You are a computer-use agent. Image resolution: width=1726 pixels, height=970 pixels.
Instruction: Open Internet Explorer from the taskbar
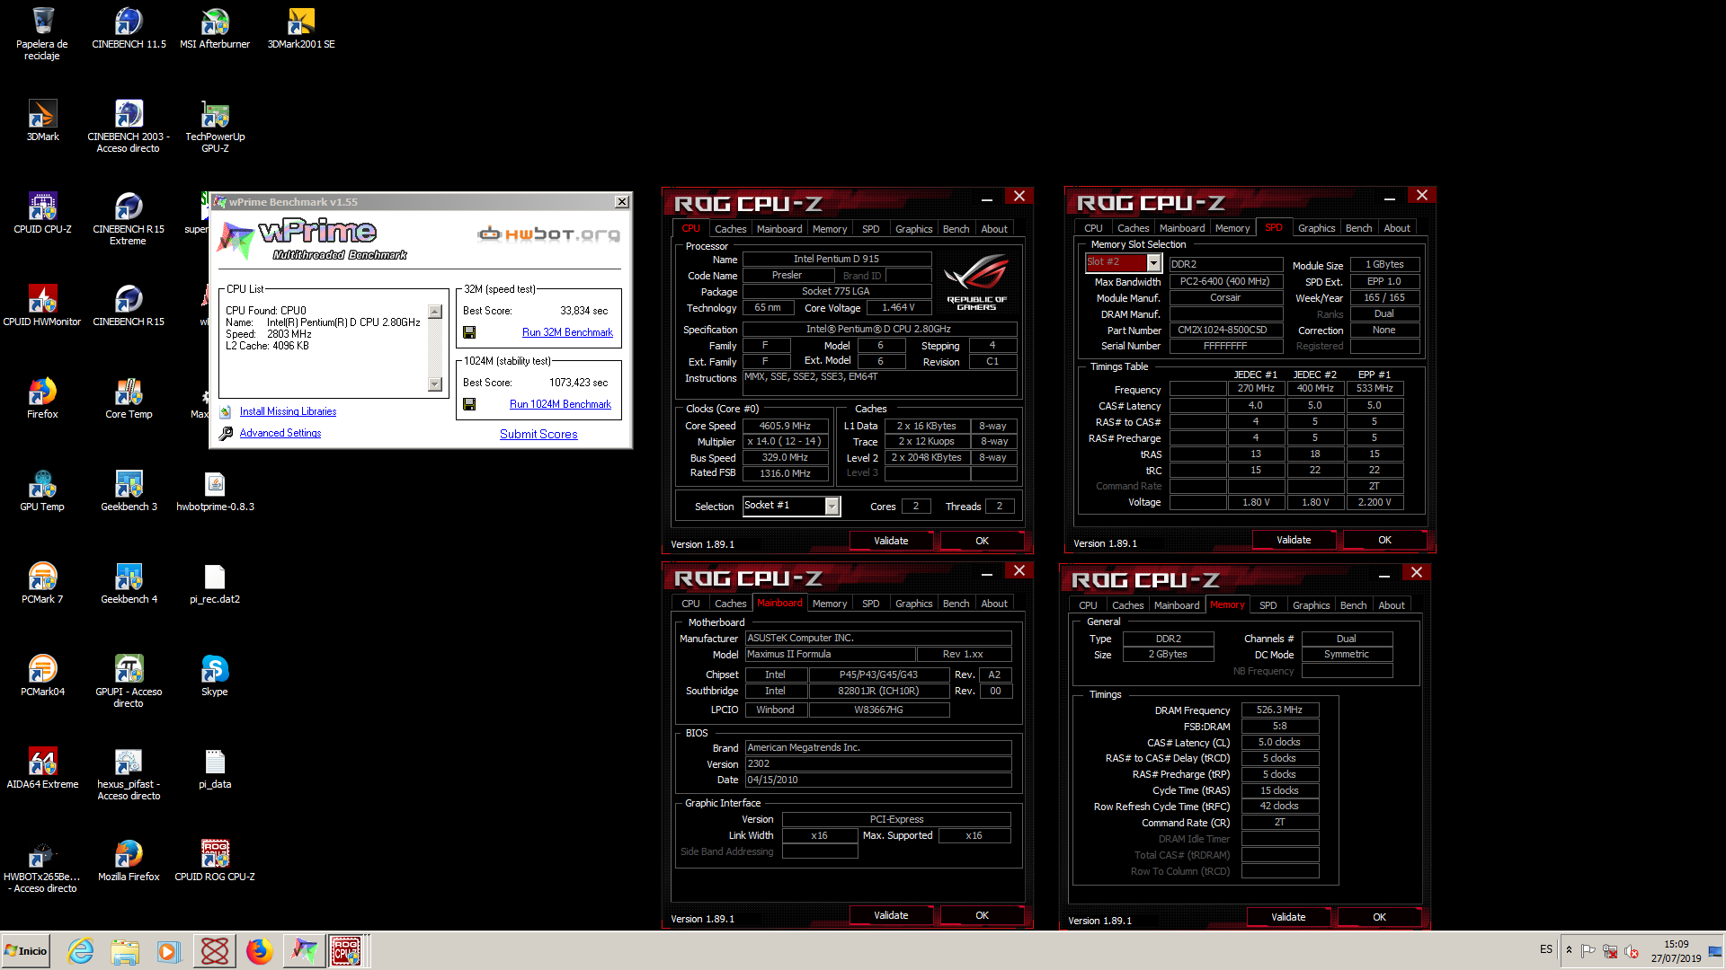tap(81, 951)
